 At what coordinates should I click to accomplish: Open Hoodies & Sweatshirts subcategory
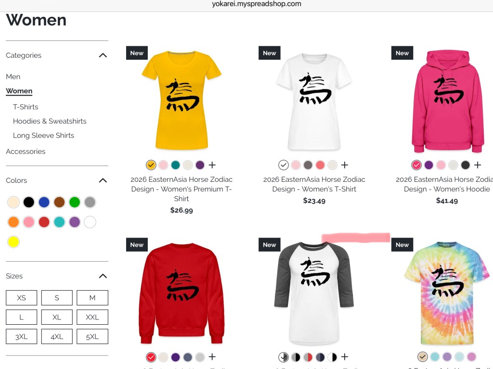pyautogui.click(x=50, y=121)
